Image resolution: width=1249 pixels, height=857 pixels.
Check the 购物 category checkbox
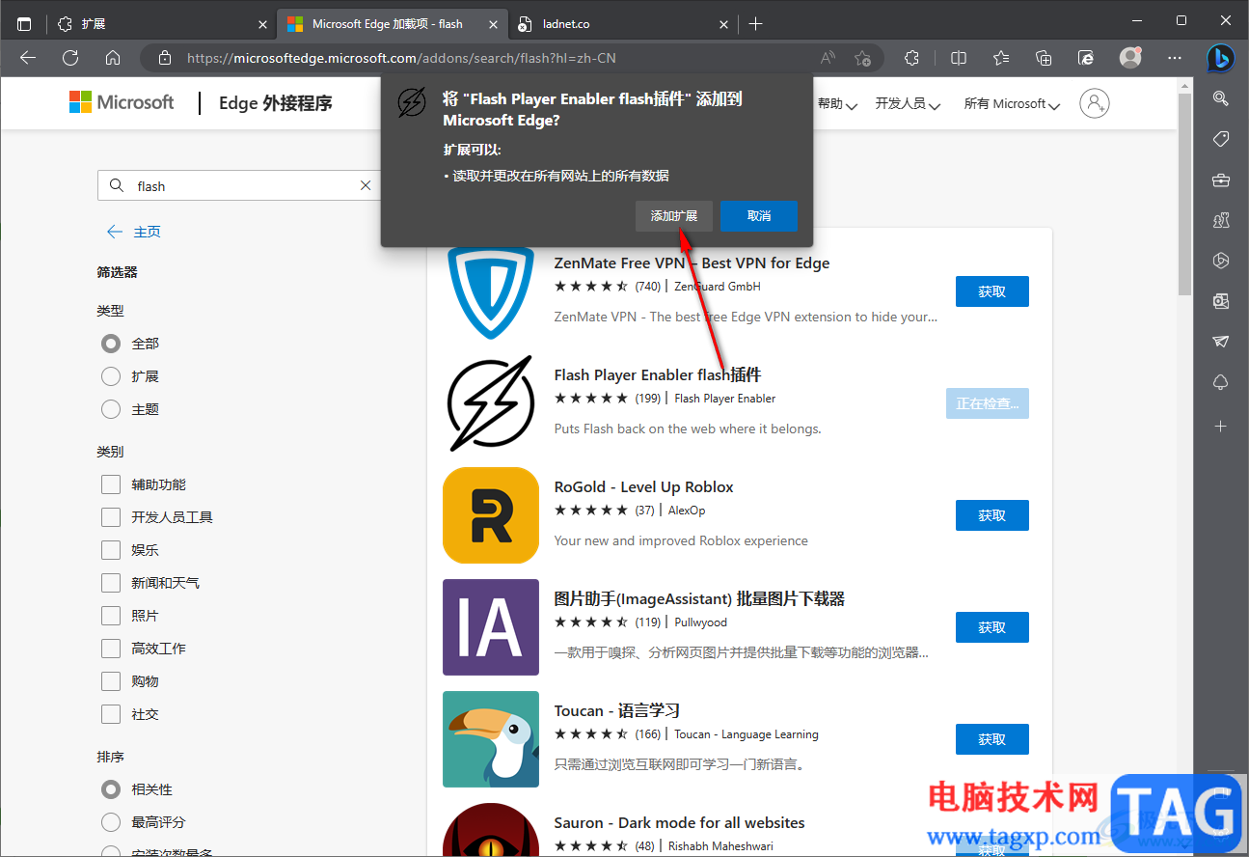pyautogui.click(x=111, y=681)
